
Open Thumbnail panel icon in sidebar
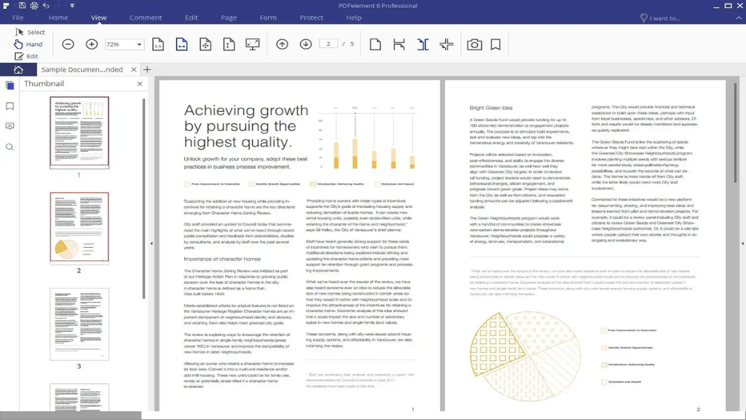(x=9, y=86)
